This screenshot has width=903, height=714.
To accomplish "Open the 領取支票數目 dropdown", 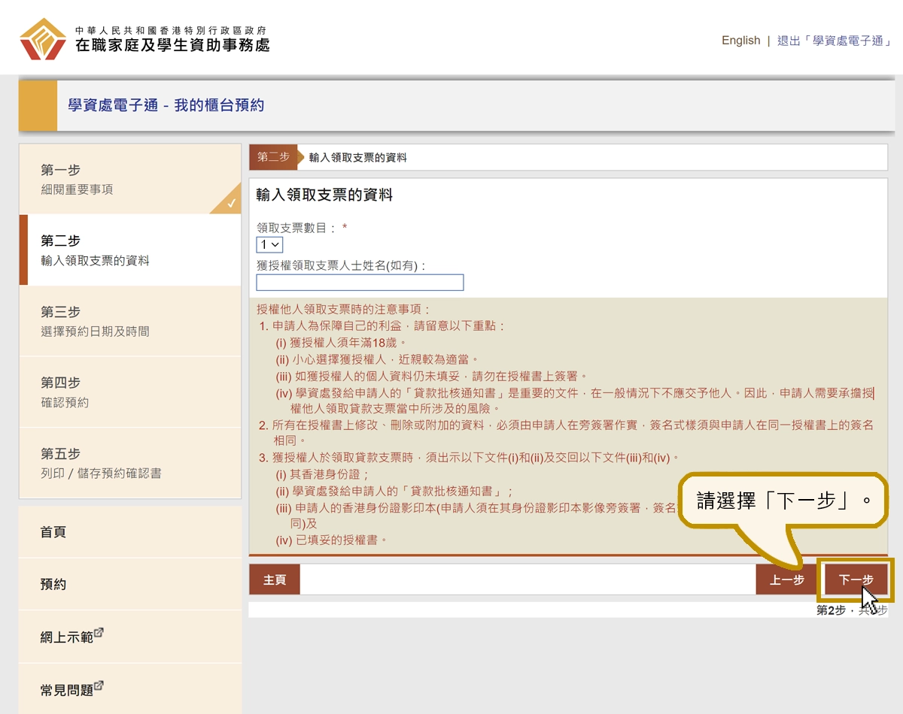I will 269,244.
